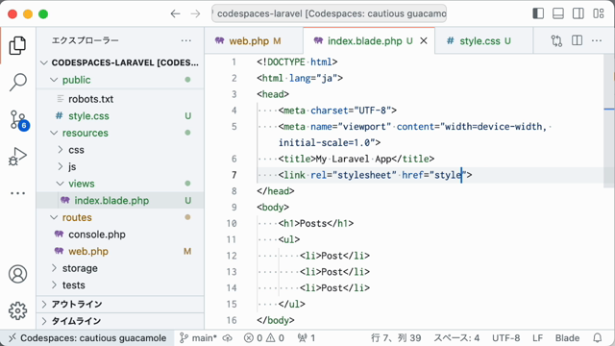Click the Blade language mode in the status bar
The height and width of the screenshot is (346, 615).
click(x=567, y=337)
